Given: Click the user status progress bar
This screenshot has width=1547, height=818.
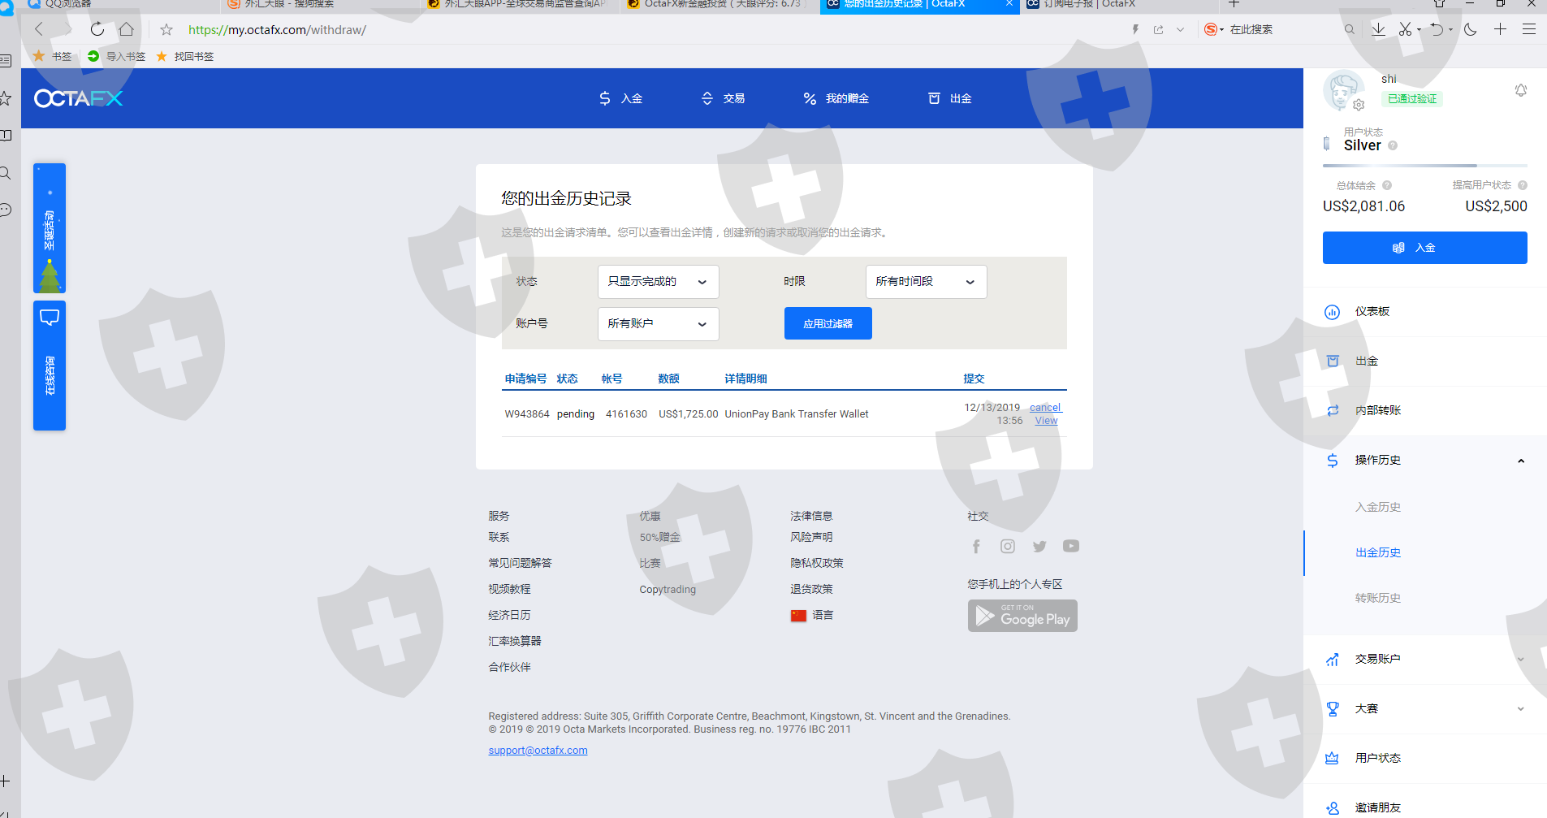Looking at the screenshot, I should (1425, 166).
